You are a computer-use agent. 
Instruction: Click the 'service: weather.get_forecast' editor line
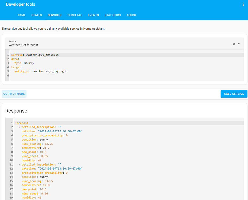click(x=35, y=55)
